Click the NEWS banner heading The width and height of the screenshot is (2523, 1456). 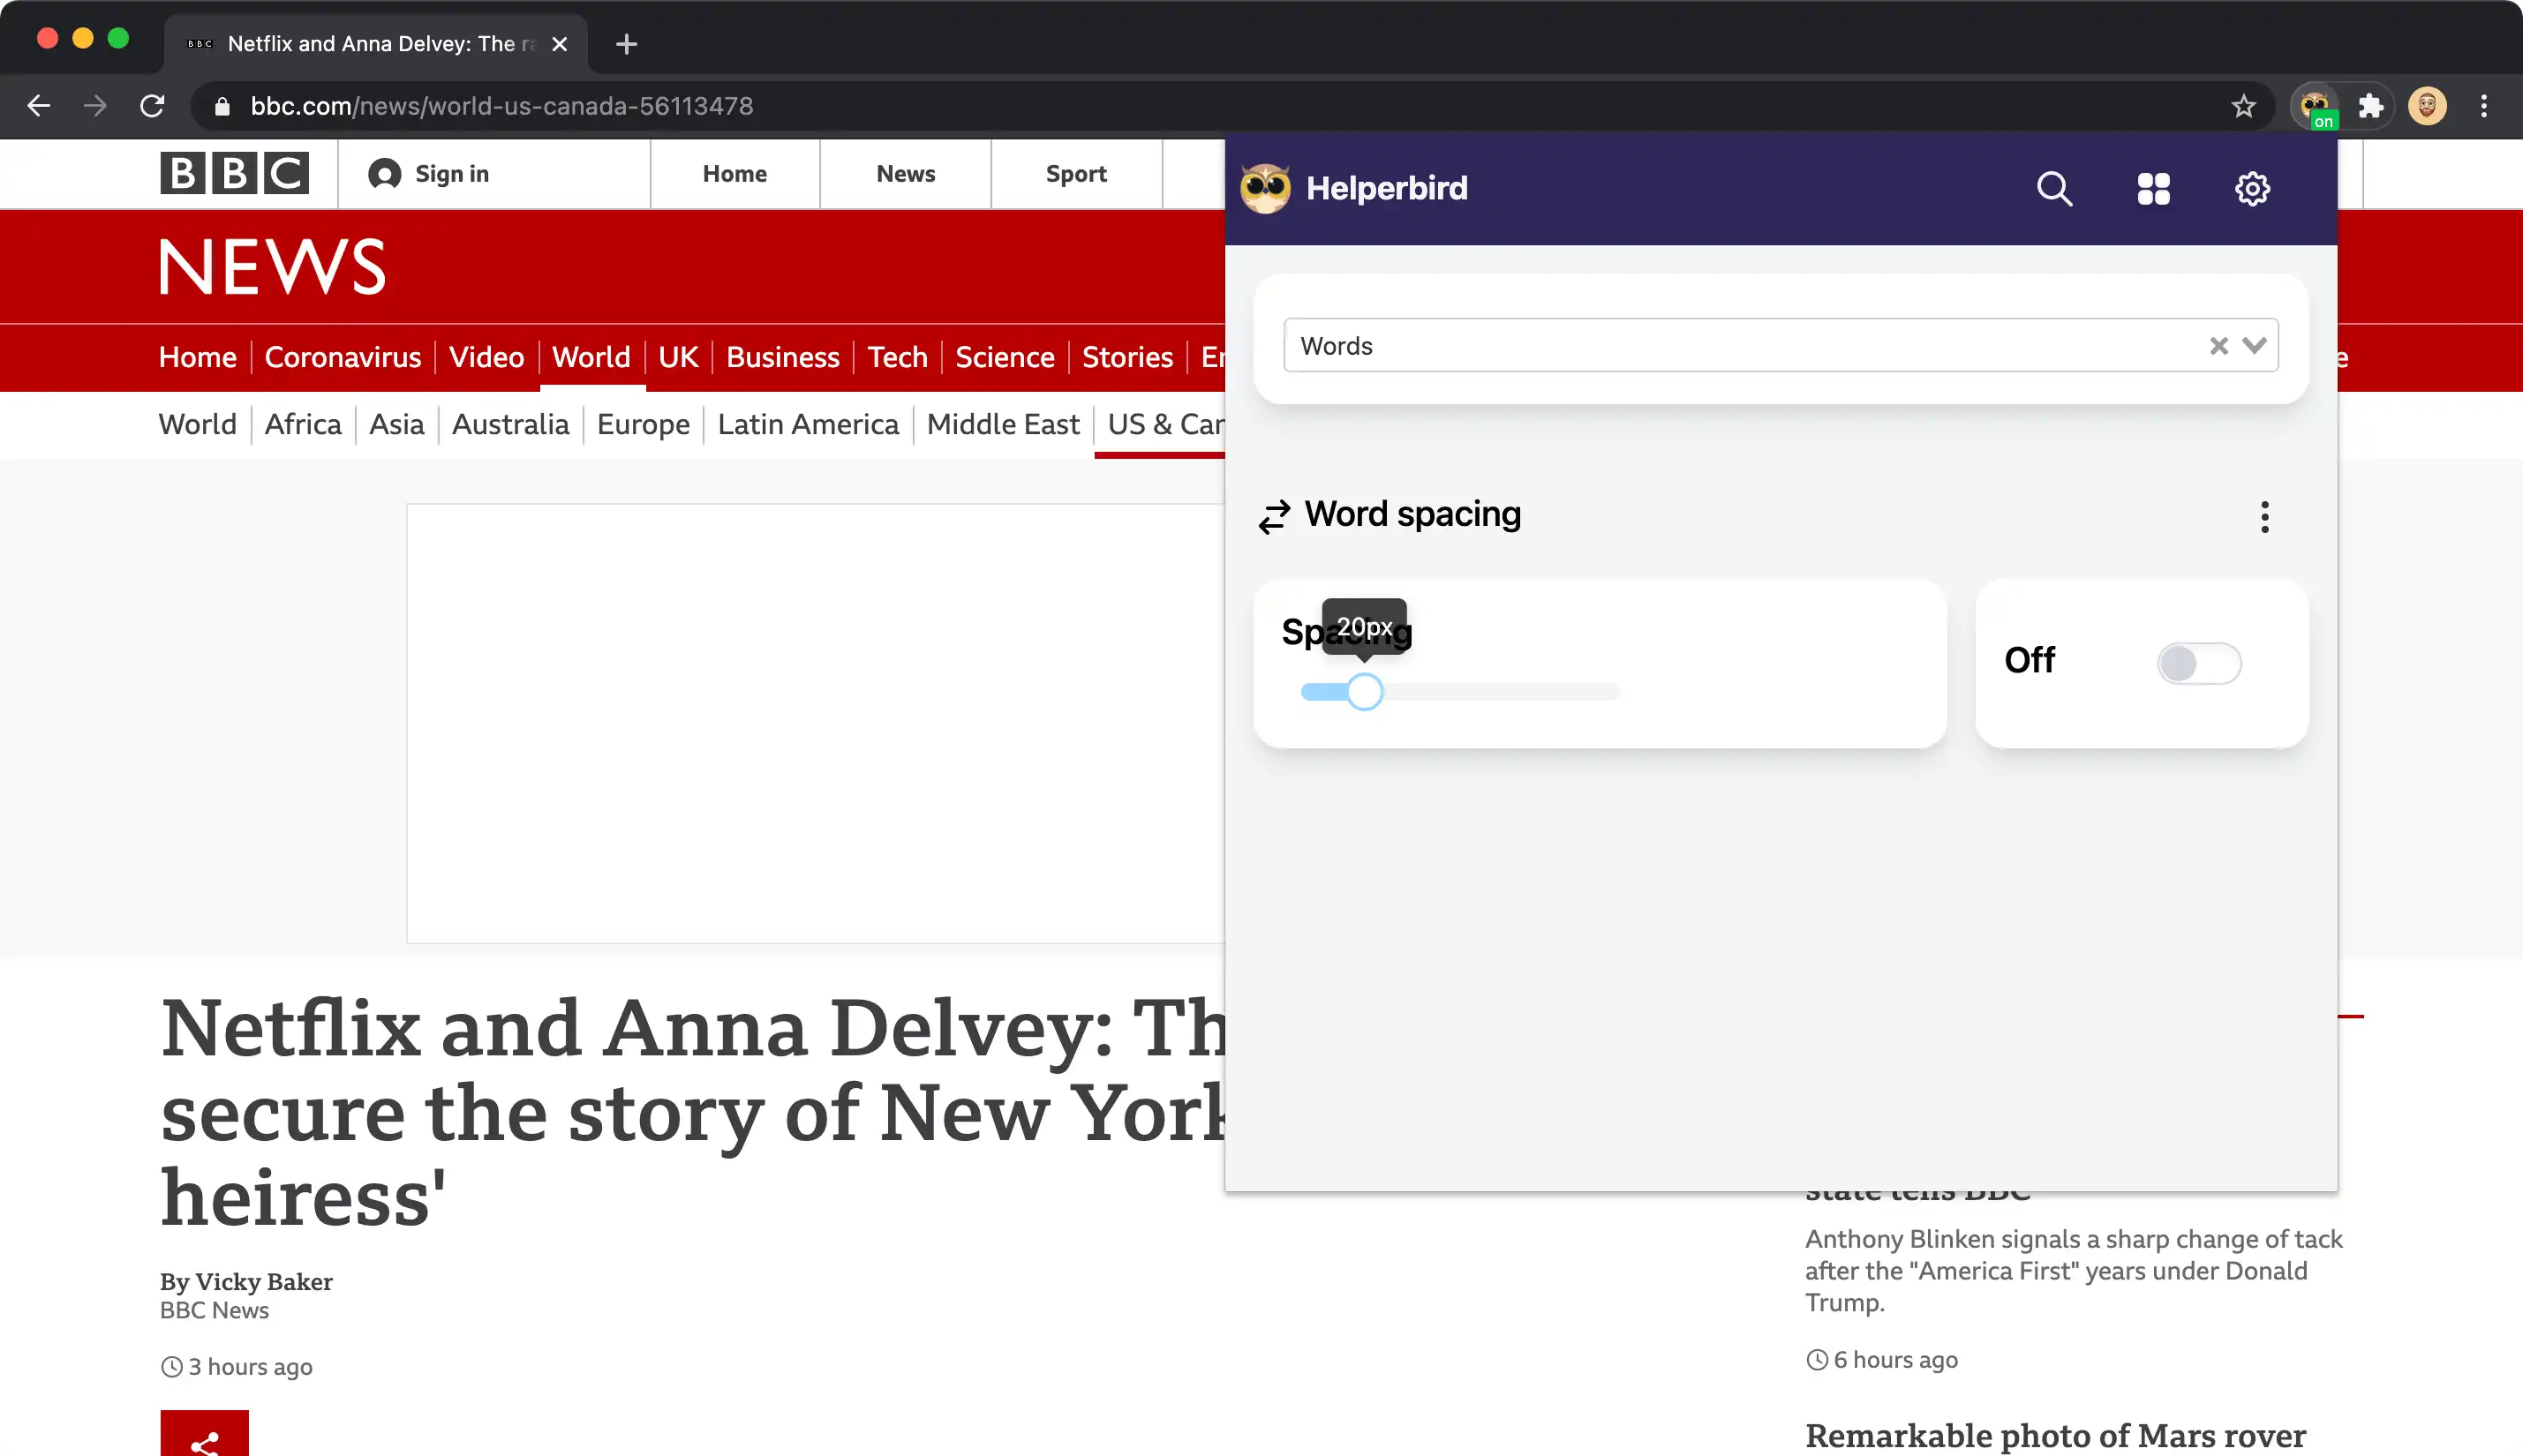click(272, 267)
